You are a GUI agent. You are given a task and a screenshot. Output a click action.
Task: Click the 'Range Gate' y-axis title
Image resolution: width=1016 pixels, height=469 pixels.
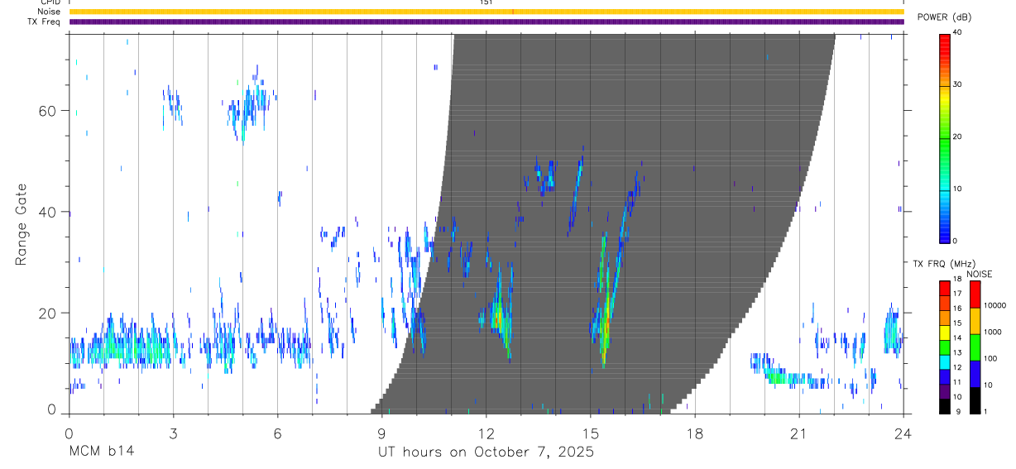[22, 224]
